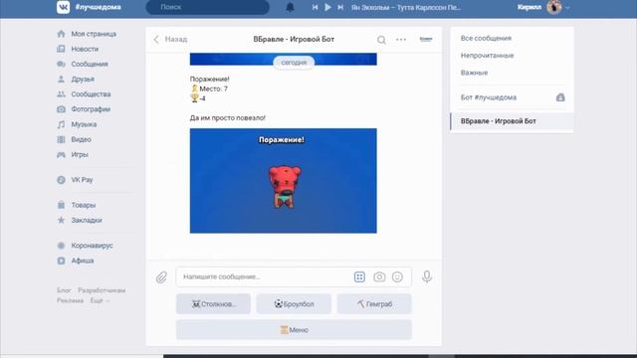Expand the Ещё footer dropdown
637x358 pixels.
[x=100, y=300]
